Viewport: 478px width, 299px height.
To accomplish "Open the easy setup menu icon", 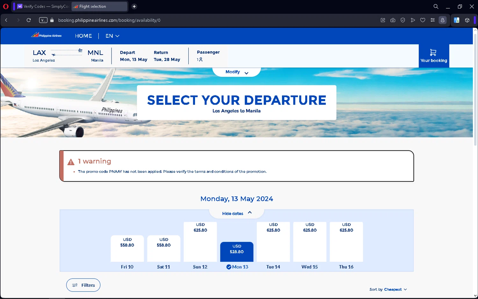I will tap(432, 20).
